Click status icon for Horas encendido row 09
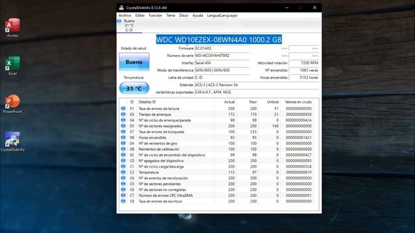 point(123,137)
